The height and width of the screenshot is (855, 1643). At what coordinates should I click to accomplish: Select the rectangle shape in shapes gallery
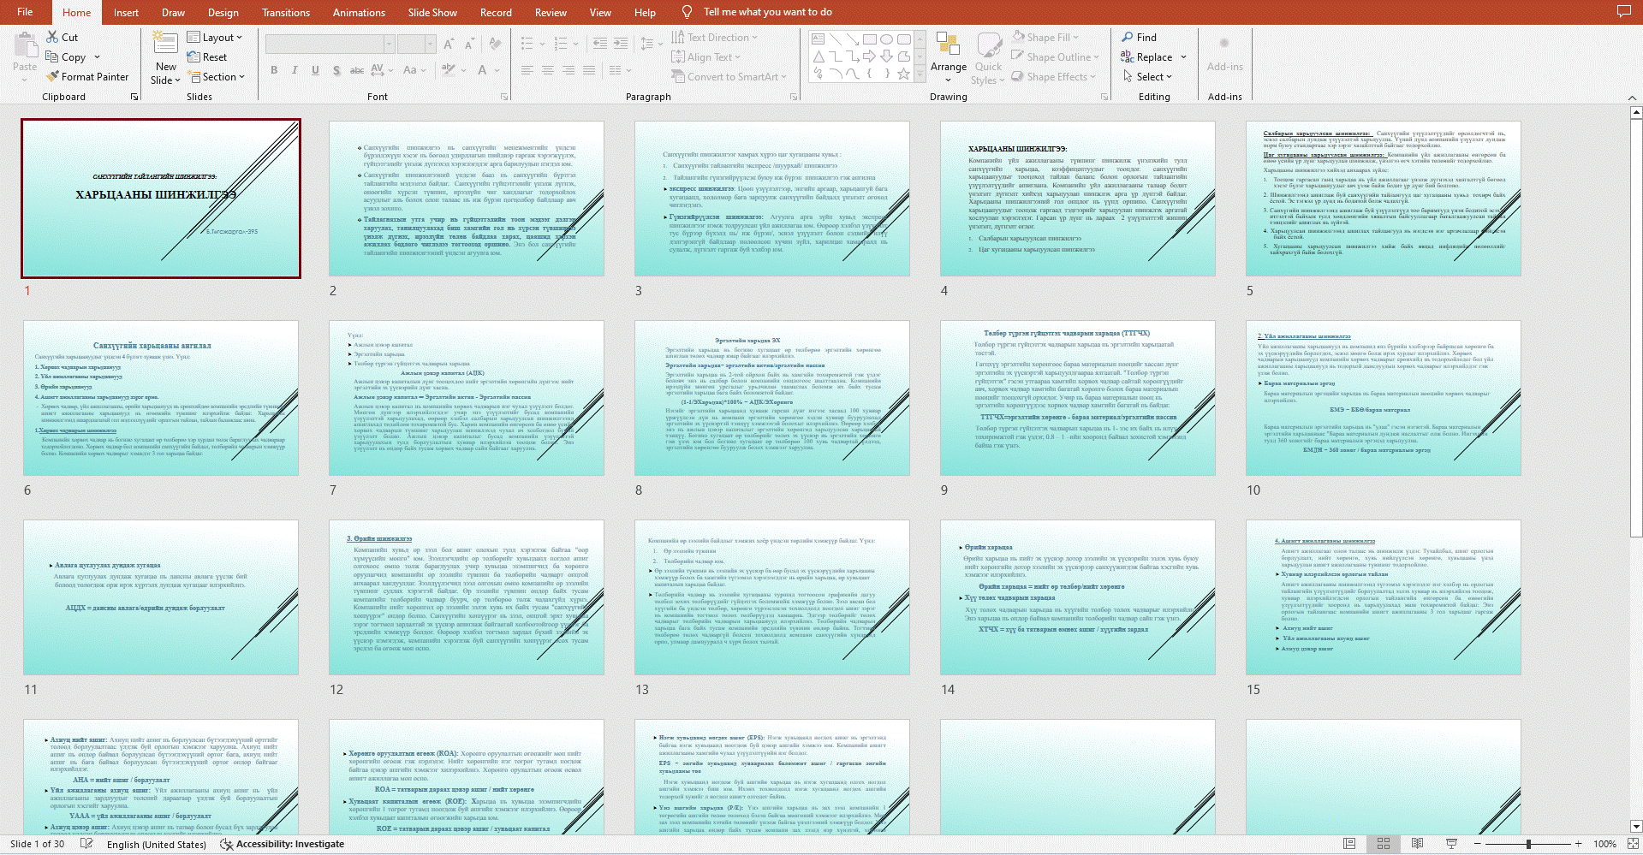[869, 39]
